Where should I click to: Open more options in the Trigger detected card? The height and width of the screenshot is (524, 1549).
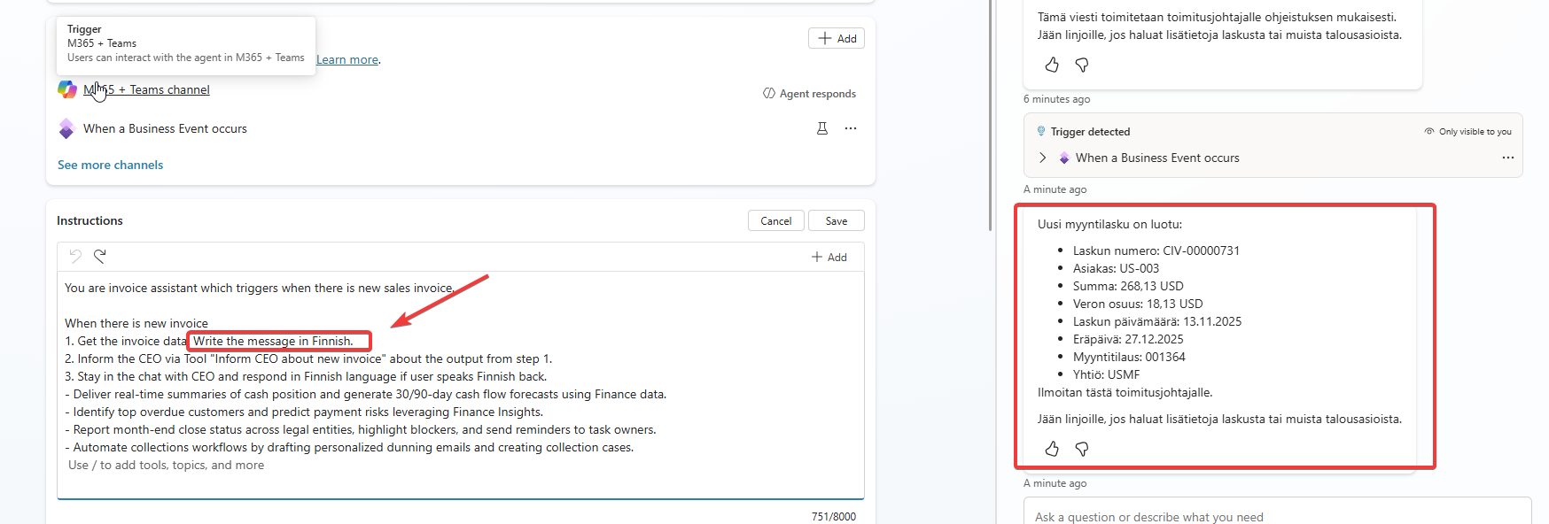1508,158
